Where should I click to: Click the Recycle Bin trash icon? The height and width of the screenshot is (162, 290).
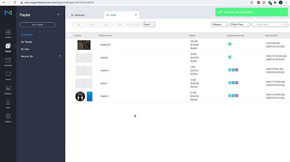60,56
